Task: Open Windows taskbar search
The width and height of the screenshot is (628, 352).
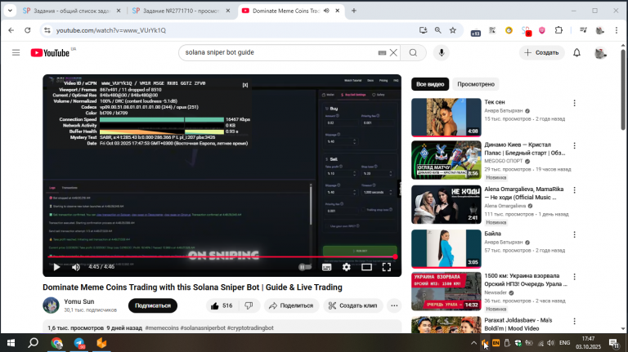Action: click(33, 343)
